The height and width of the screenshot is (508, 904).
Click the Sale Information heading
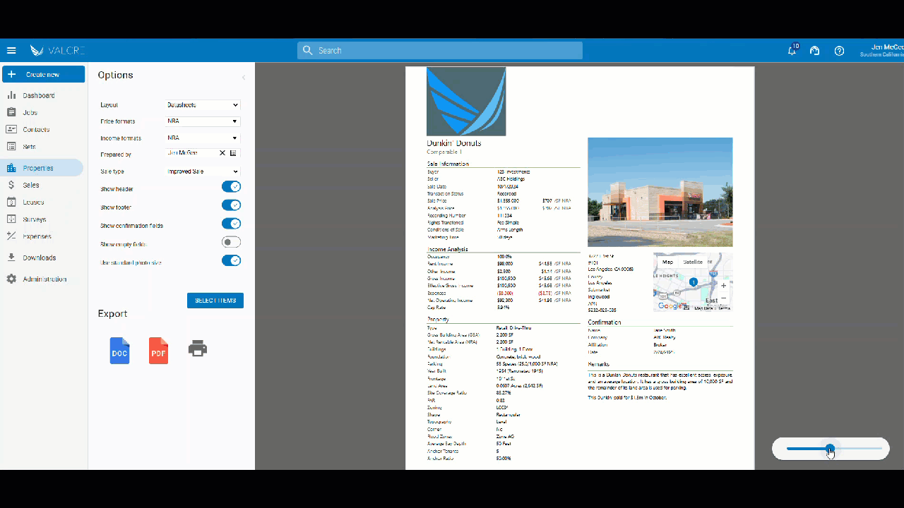(x=448, y=164)
